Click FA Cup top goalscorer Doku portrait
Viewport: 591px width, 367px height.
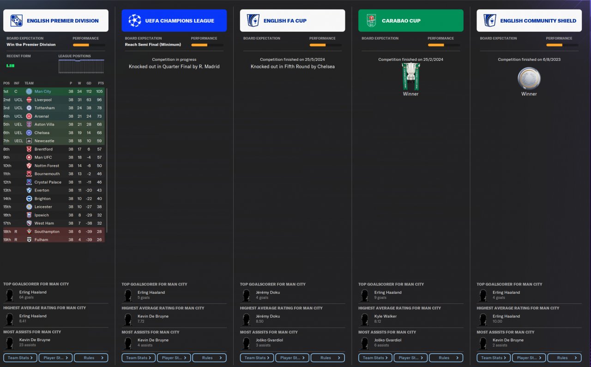[x=246, y=295]
